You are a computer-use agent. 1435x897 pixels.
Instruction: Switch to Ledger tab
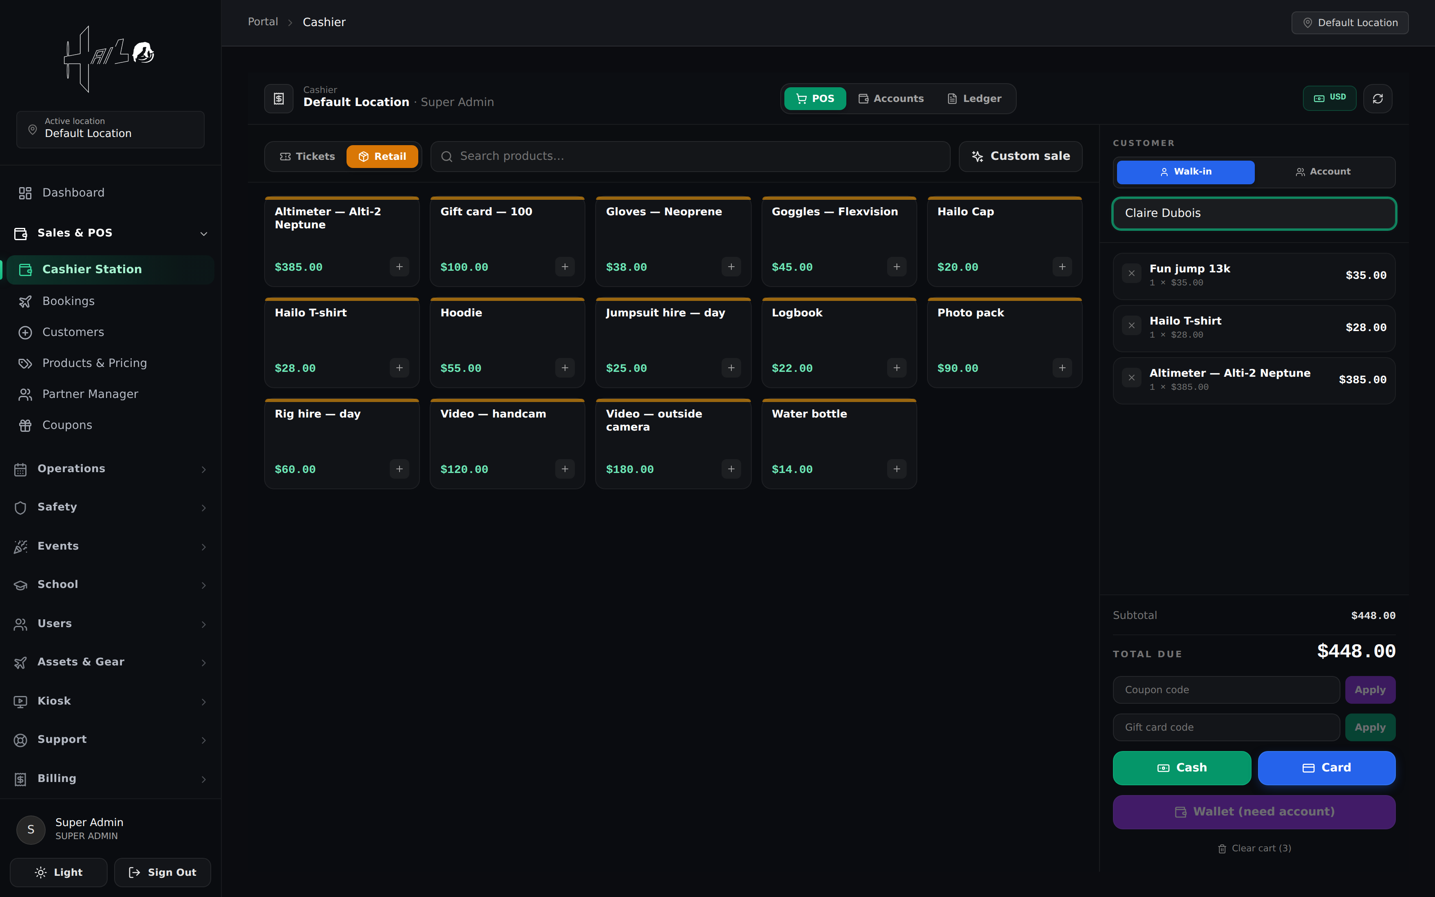coord(974,99)
